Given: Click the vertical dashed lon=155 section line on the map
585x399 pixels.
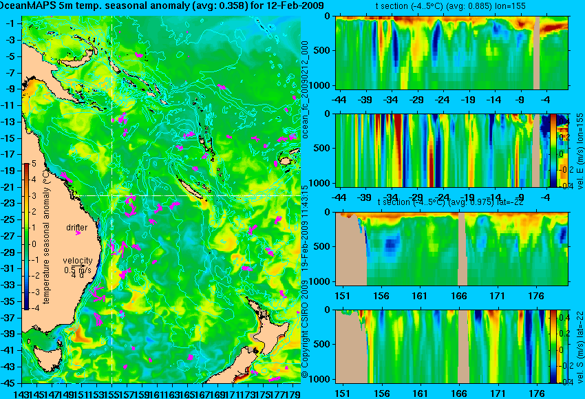Looking at the screenshot, I should tap(112, 199).
